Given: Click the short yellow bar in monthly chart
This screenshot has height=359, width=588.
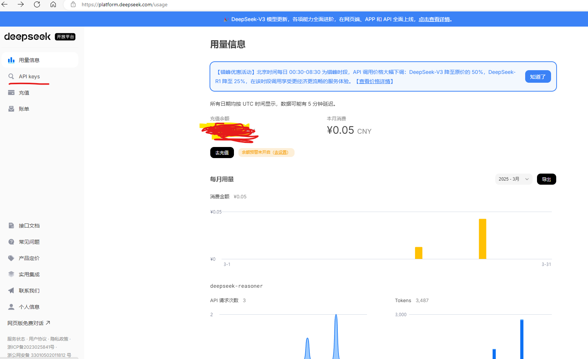Looking at the screenshot, I should [419, 253].
